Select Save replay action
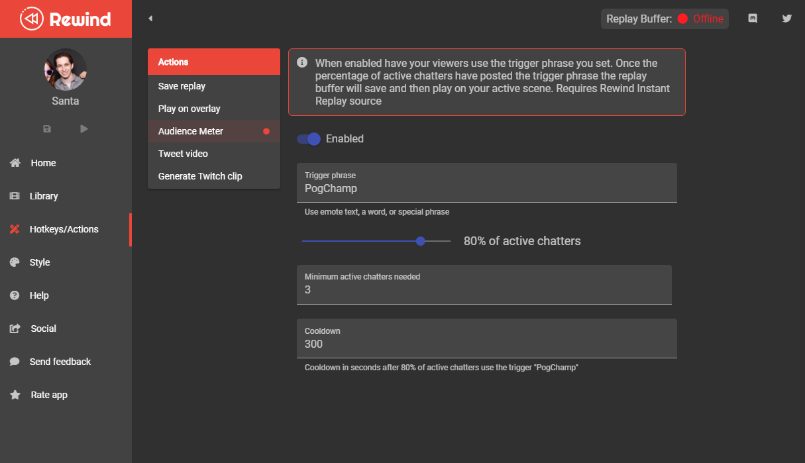The height and width of the screenshot is (463, 805). pos(214,86)
